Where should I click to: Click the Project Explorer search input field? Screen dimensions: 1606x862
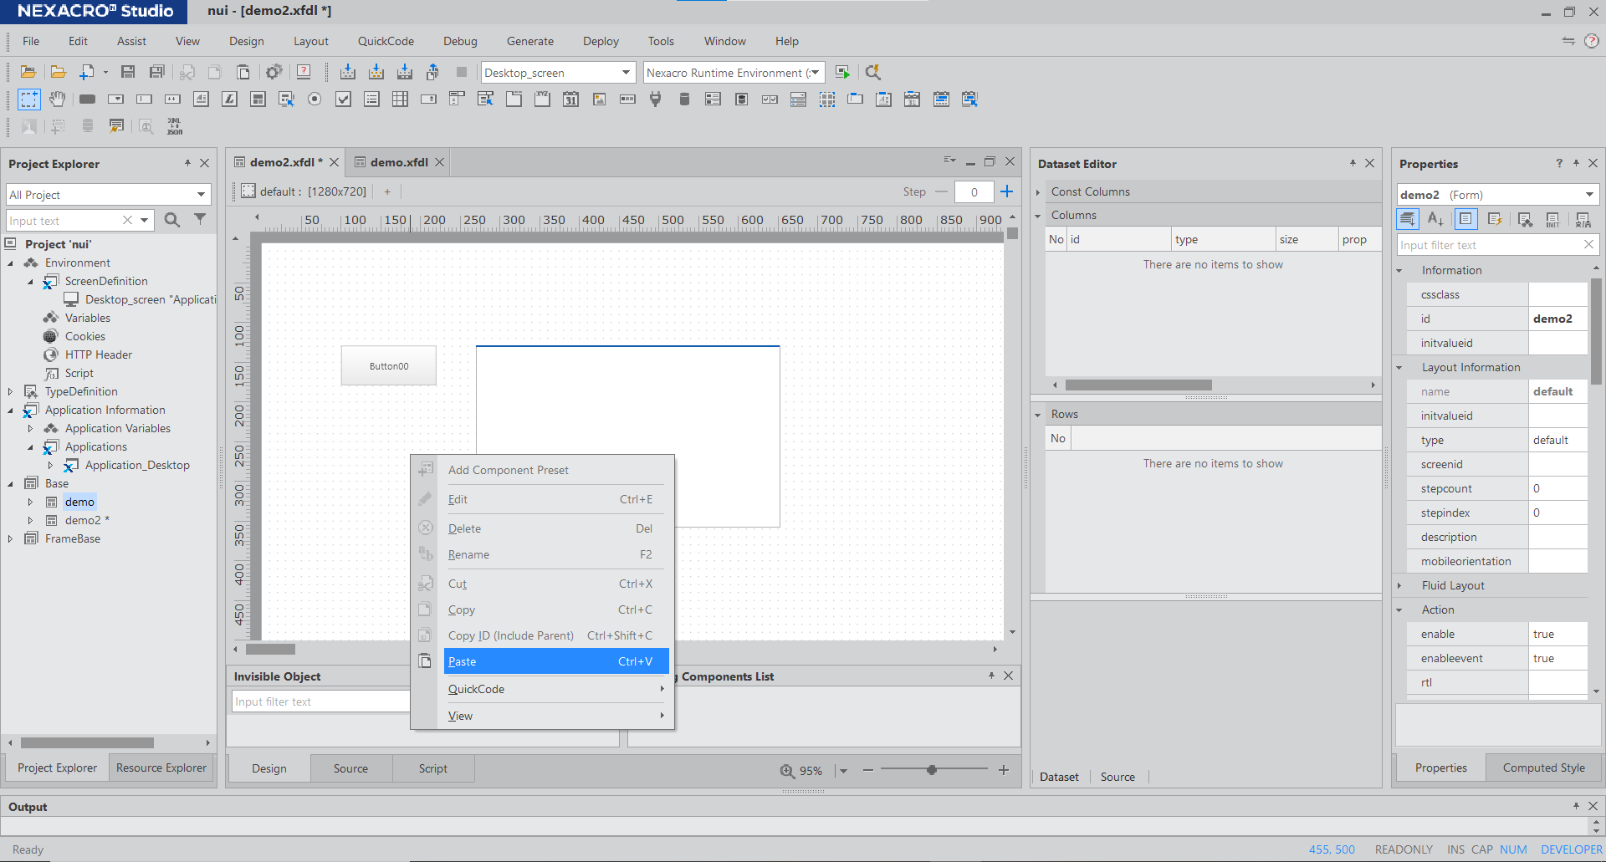(x=63, y=221)
